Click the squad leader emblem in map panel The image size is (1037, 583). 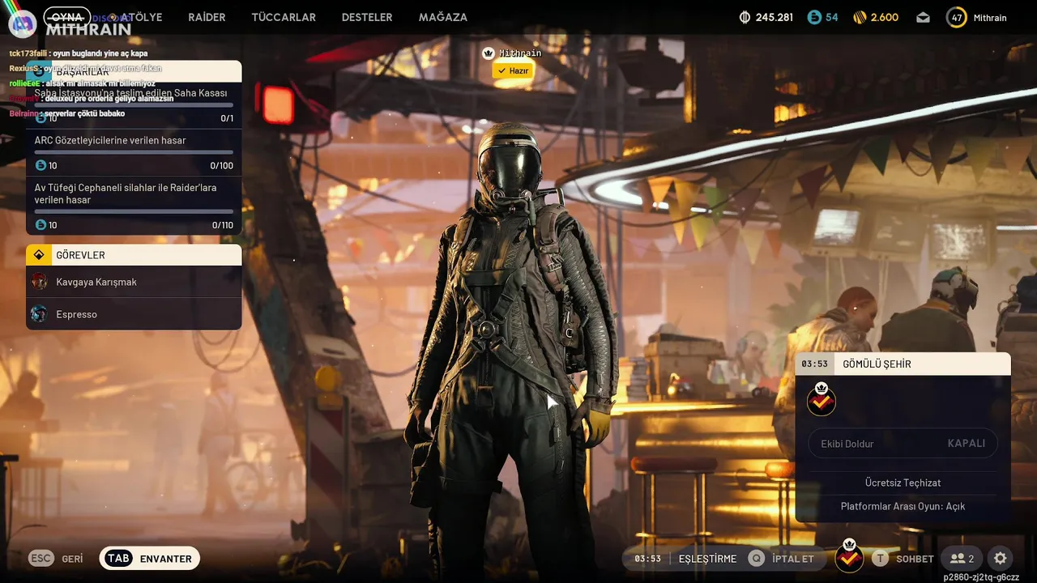click(821, 399)
